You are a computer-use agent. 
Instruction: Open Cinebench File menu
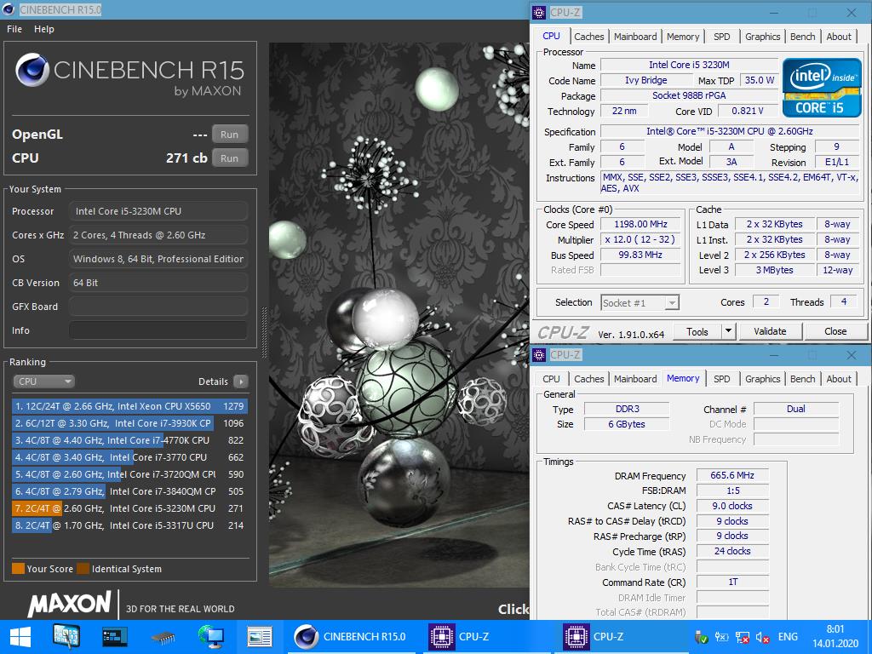click(14, 29)
